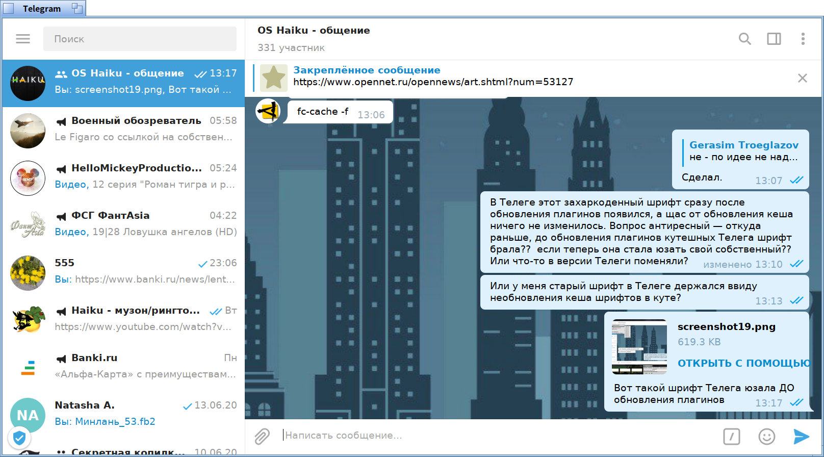This screenshot has width=824, height=457.
Task: Click the yellow flowers 555 avatar
Action: click(x=28, y=273)
